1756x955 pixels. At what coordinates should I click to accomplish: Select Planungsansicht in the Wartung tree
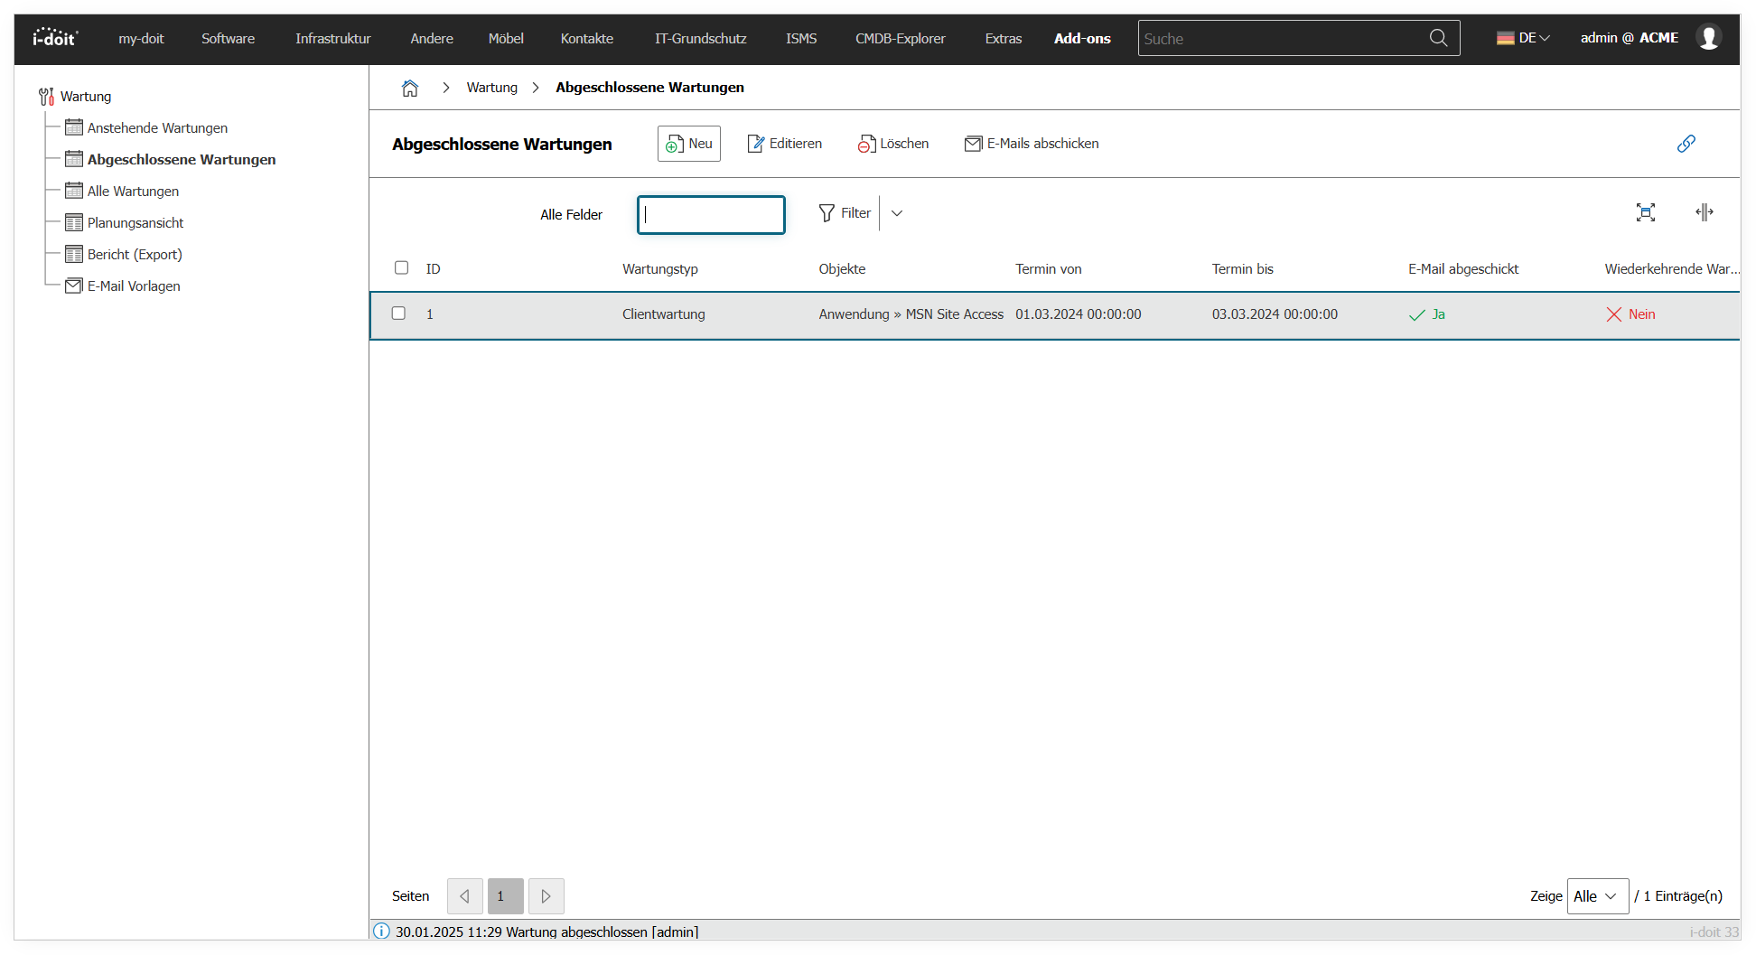click(x=135, y=223)
